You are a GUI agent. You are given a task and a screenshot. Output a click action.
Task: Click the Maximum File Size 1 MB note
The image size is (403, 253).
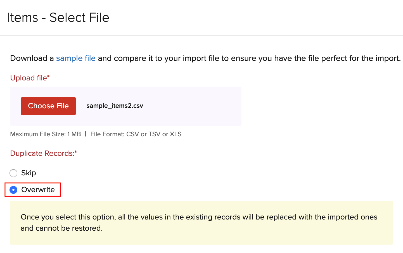pos(45,134)
